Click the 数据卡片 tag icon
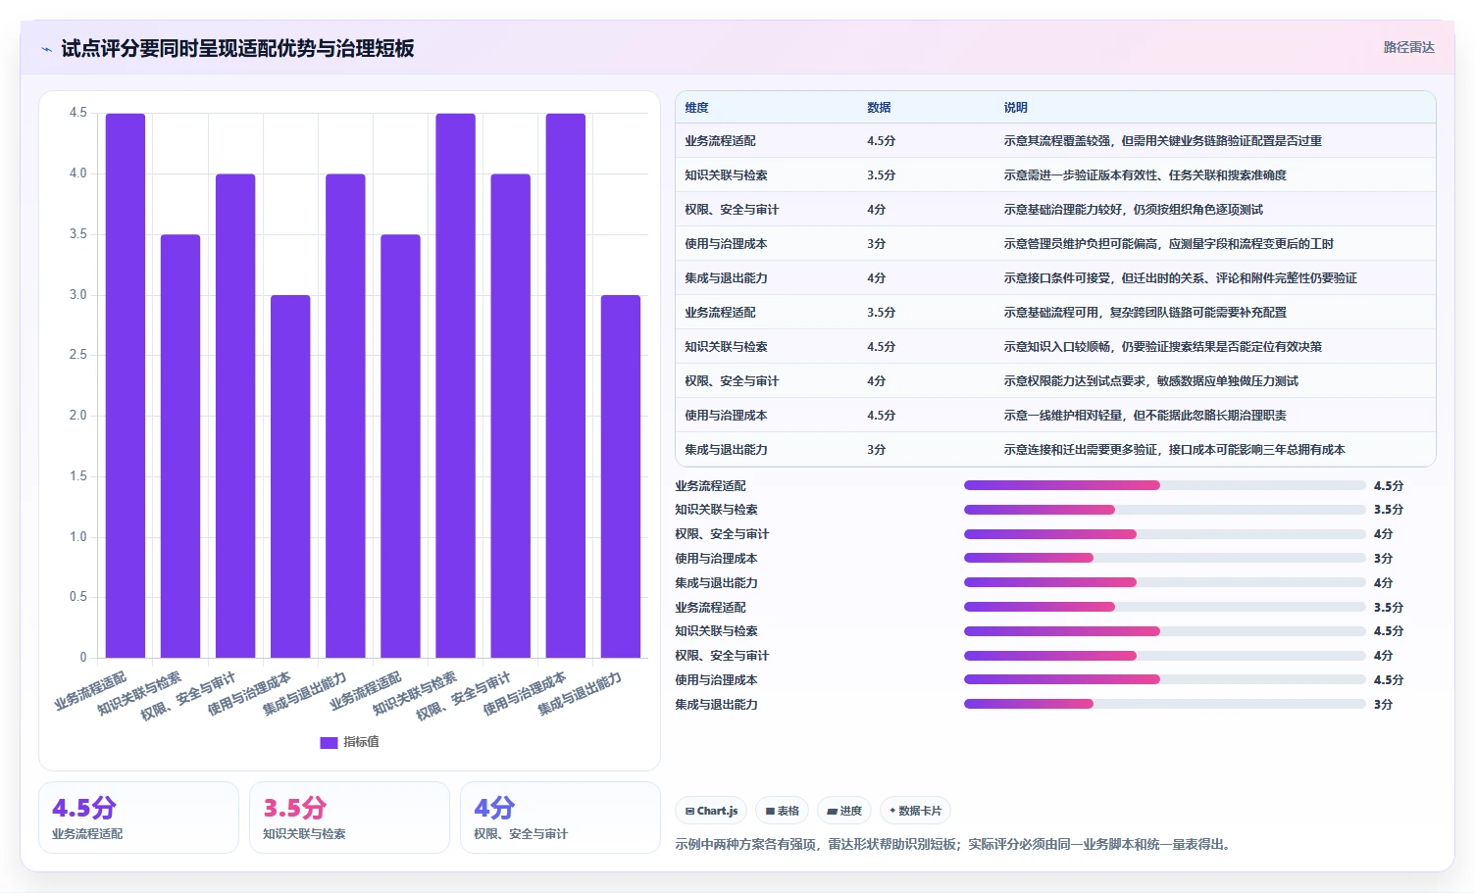 (892, 811)
